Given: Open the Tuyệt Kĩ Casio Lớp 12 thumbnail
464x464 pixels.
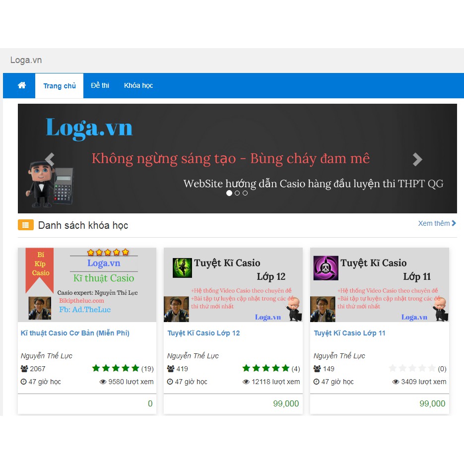Looking at the screenshot, I should [233, 285].
